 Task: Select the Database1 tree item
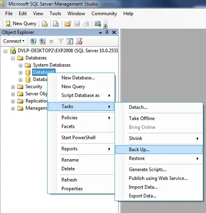point(44,72)
